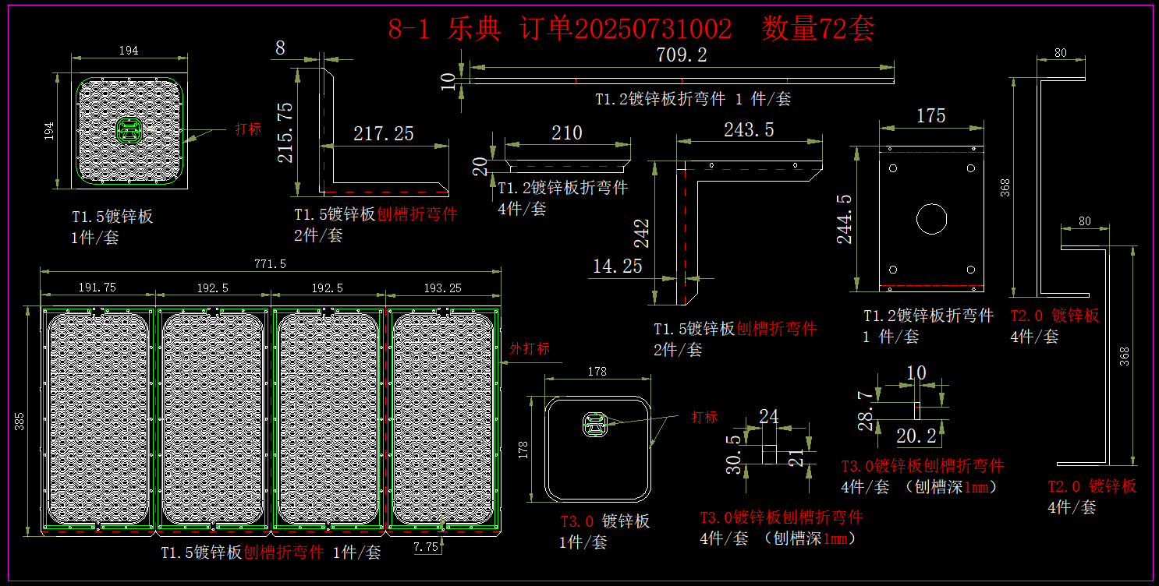The image size is (1159, 586).
Task: Select the 217.25 dimension text
Action: (383, 133)
